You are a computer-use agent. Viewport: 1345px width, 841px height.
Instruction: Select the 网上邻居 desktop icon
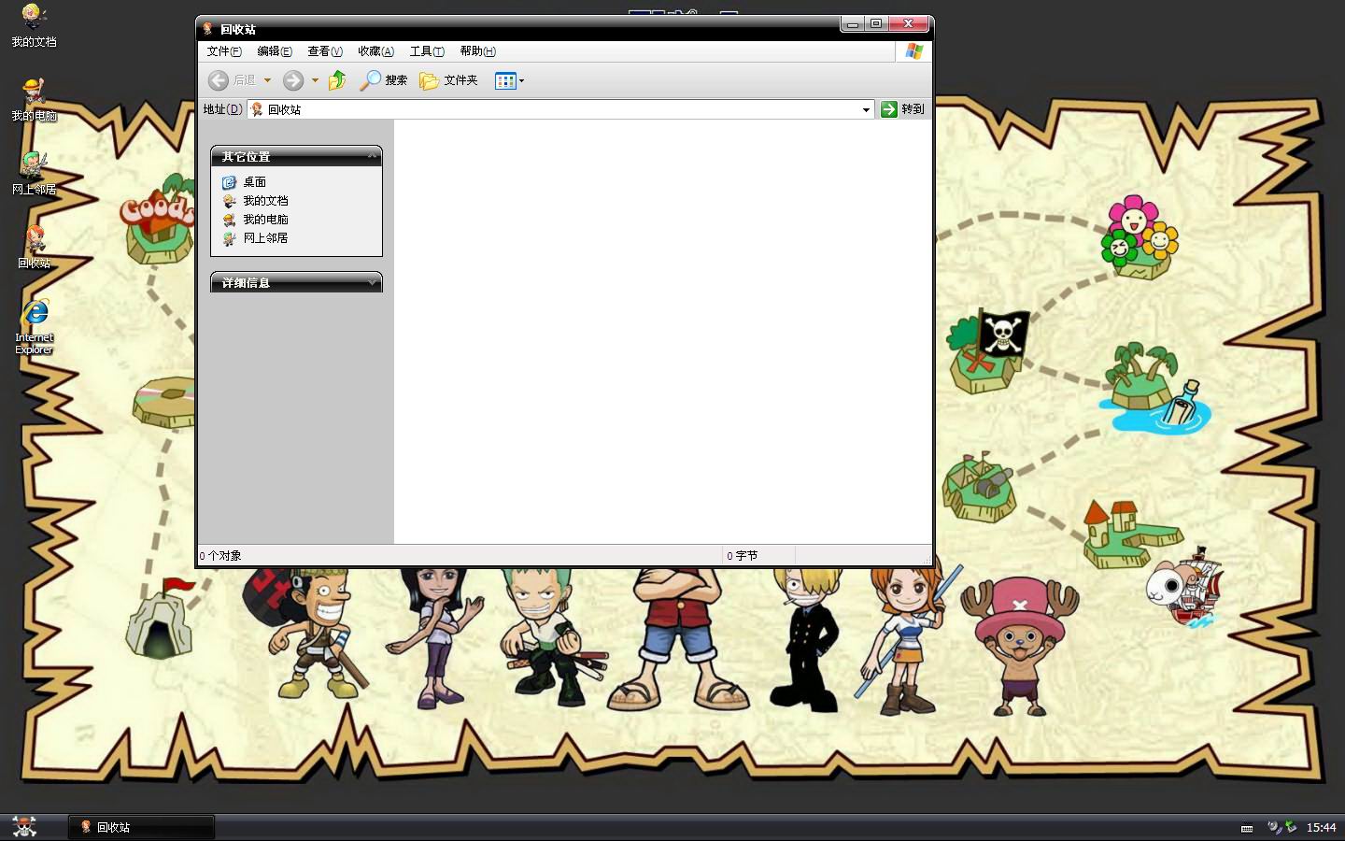pyautogui.click(x=34, y=173)
